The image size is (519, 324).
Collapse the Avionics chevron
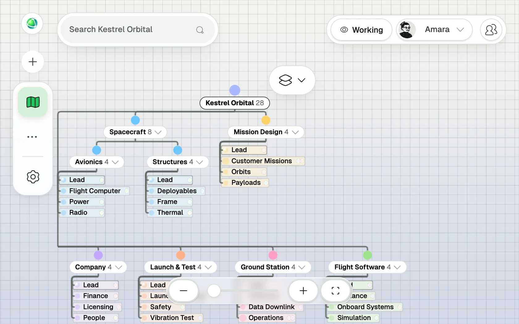115,162
